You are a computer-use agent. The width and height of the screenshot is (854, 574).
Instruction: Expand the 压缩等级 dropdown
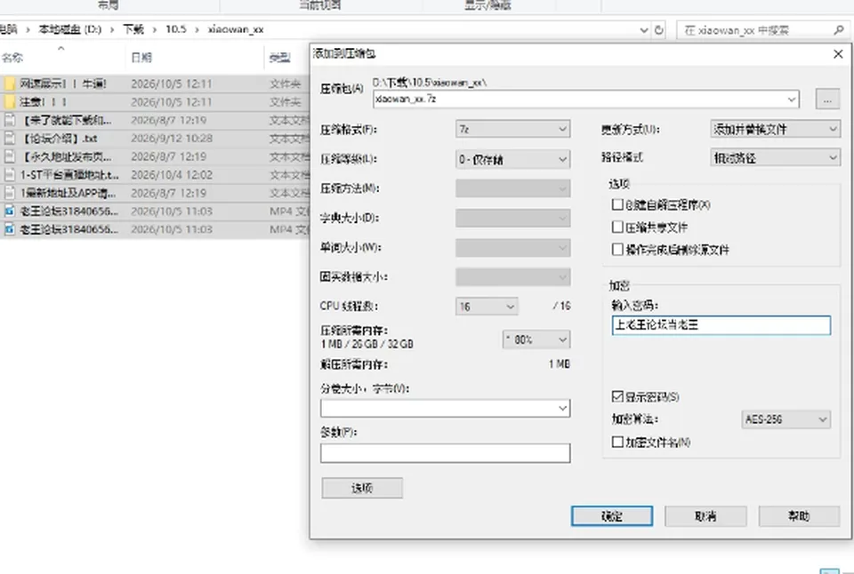(512, 159)
